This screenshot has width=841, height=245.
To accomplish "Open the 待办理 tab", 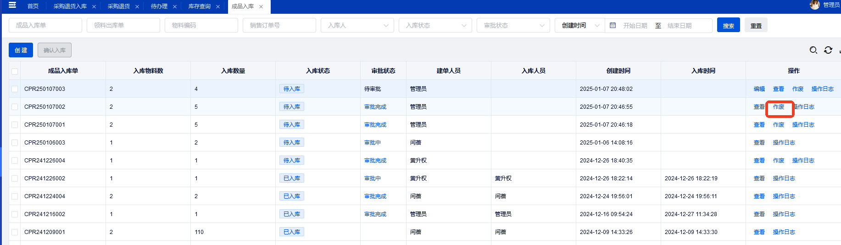I will coord(159,6).
